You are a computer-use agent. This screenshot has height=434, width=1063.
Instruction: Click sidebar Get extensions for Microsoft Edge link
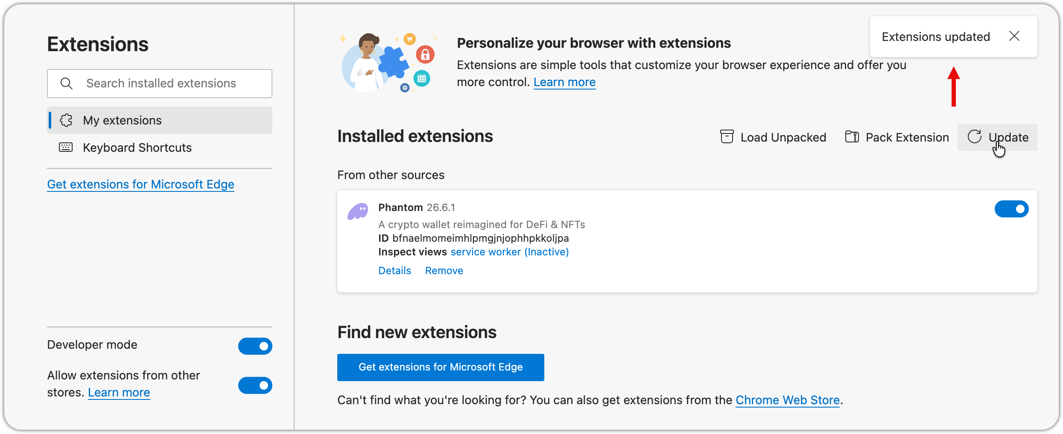(140, 184)
